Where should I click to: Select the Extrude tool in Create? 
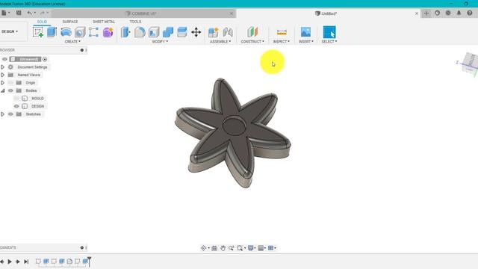pyautogui.click(x=52, y=32)
